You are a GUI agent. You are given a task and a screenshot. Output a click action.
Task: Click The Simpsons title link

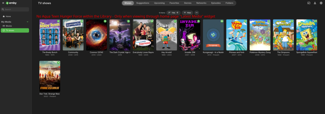283,52
